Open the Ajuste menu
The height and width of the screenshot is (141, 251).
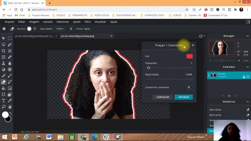pyautogui.click(x=77, y=22)
